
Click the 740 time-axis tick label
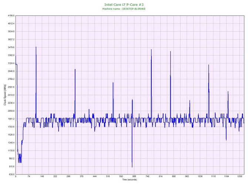[147, 176]
